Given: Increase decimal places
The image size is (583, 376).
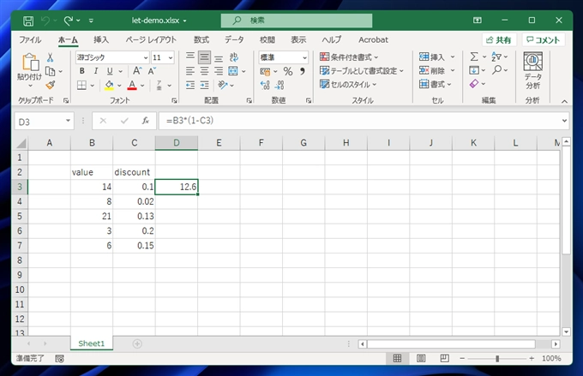Looking at the screenshot, I should click(x=265, y=85).
